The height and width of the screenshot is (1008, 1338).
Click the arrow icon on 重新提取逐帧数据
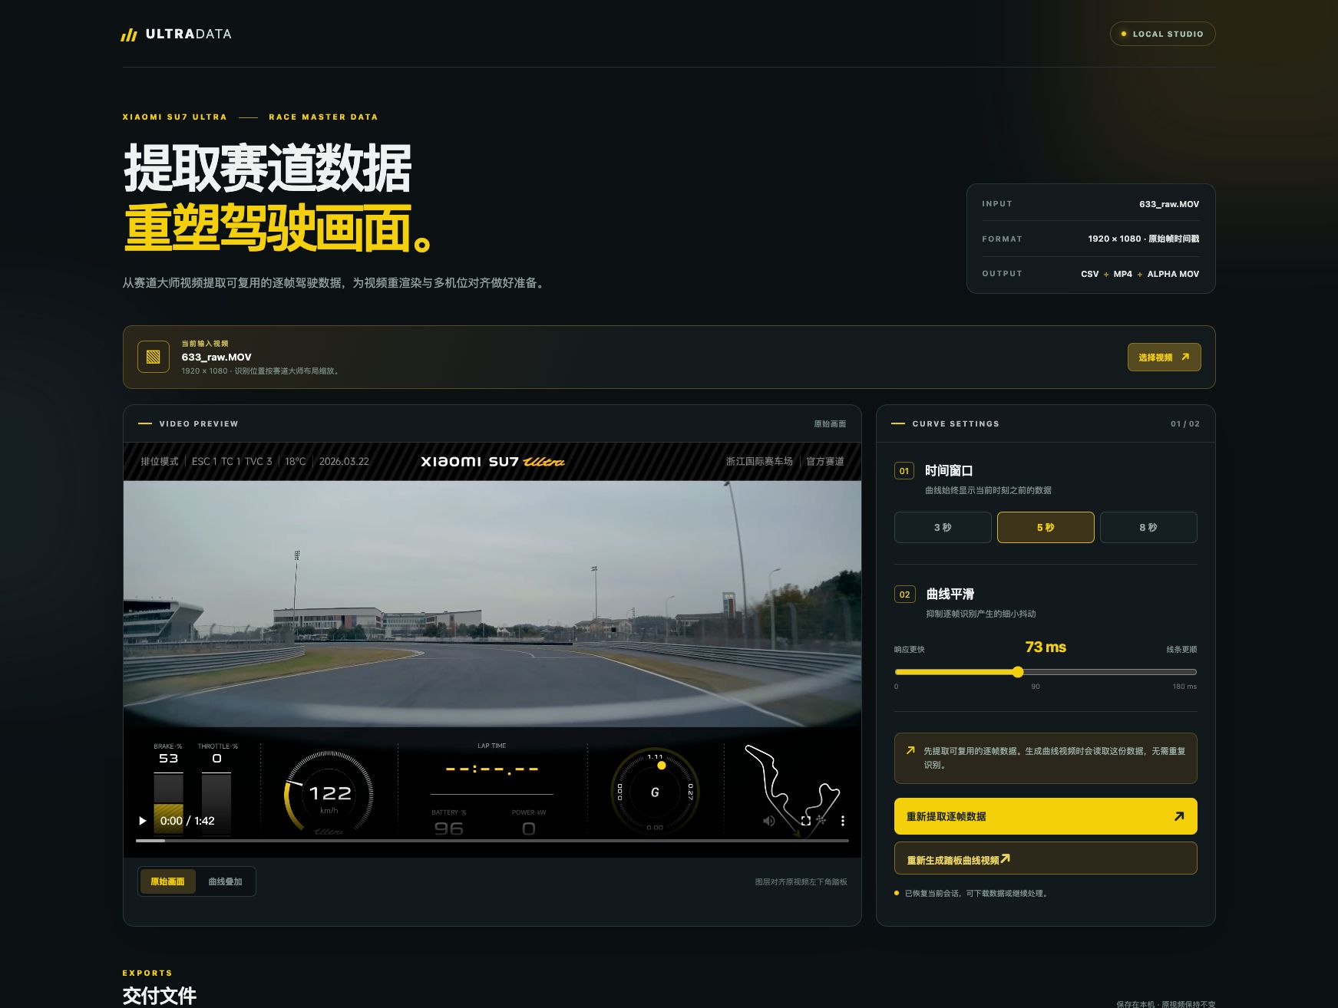click(x=1179, y=816)
